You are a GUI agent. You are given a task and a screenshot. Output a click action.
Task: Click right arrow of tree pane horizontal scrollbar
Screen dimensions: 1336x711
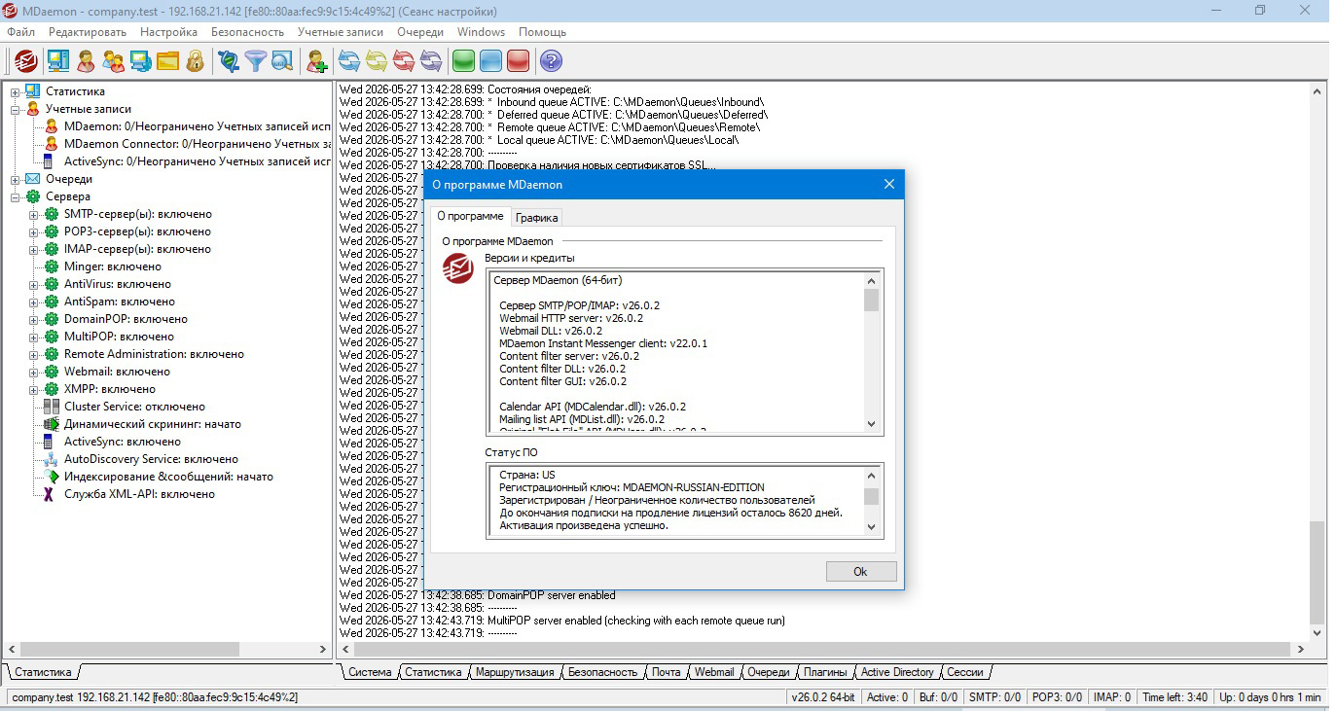(324, 649)
